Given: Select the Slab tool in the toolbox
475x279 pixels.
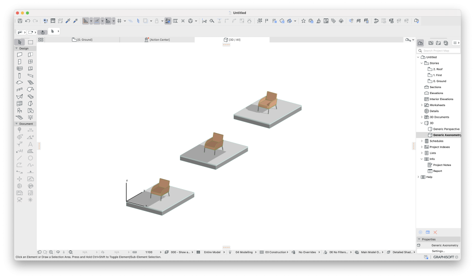Looking at the screenshot, I should point(19,82).
